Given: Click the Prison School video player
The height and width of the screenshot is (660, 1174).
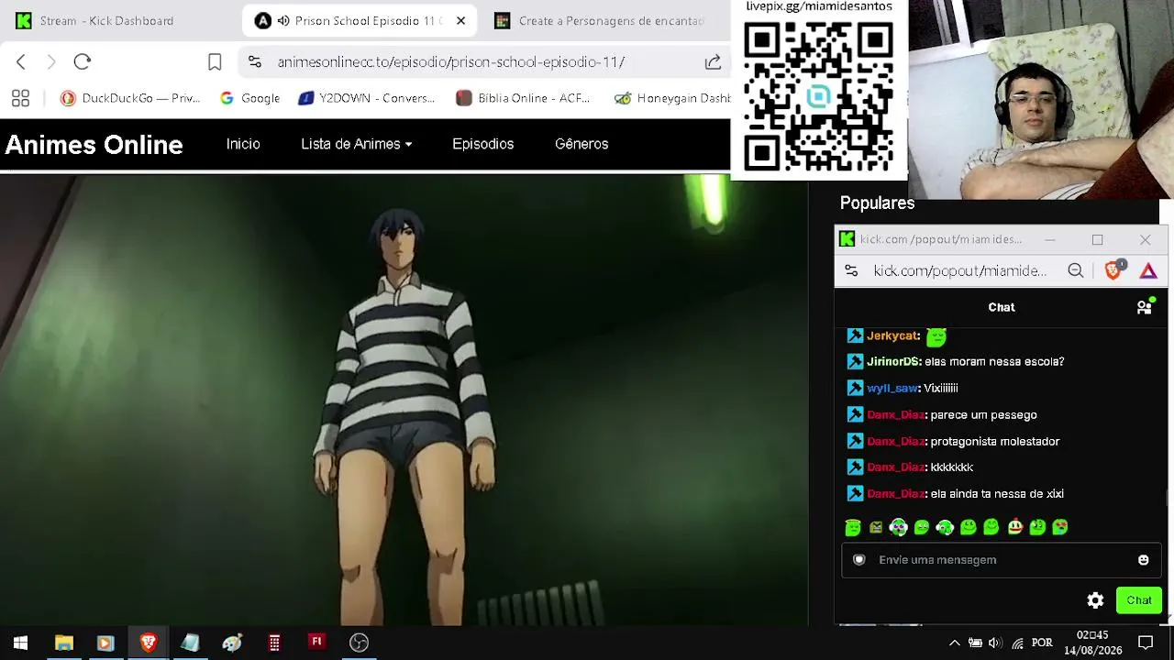Looking at the screenshot, I should pos(404,400).
